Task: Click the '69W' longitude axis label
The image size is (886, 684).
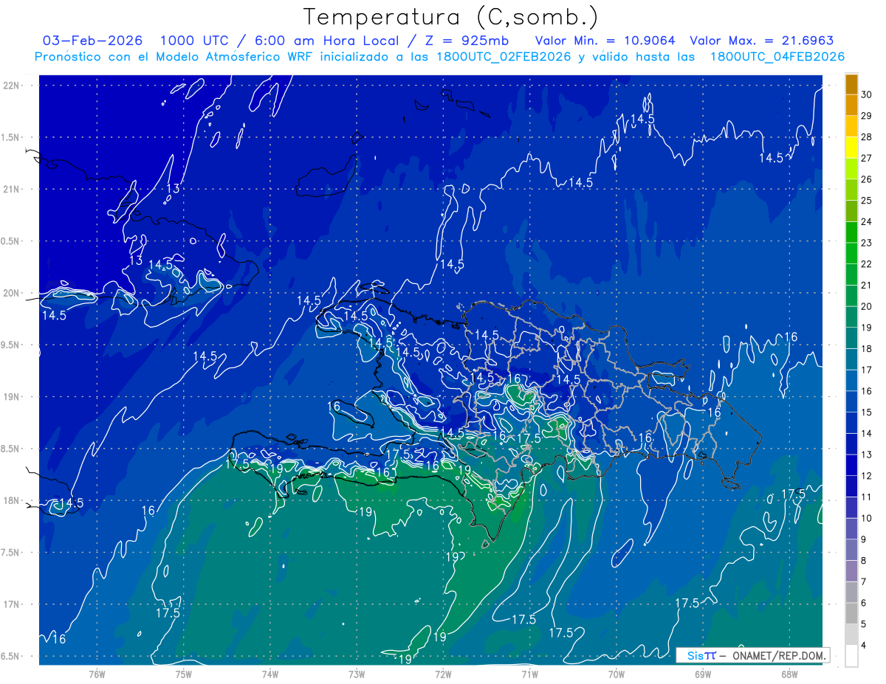Action: coord(703,674)
